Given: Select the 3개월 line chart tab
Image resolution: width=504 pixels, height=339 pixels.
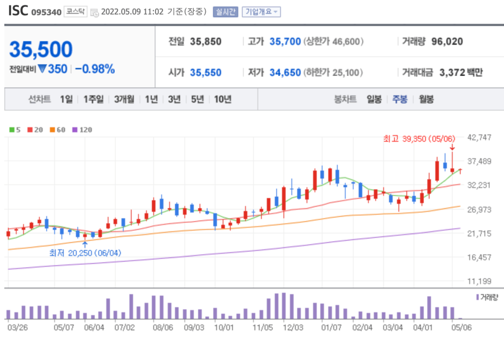Looking at the screenshot, I should point(124,100).
